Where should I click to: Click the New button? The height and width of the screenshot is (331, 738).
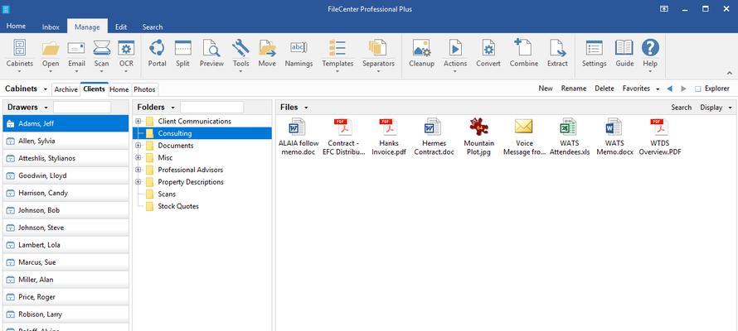click(x=546, y=89)
